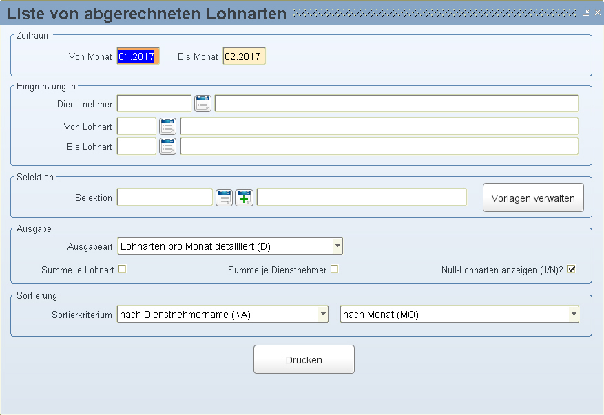Enable Summe je Lohnart checkbox
Screen dimensions: 604x415
[x=123, y=269]
